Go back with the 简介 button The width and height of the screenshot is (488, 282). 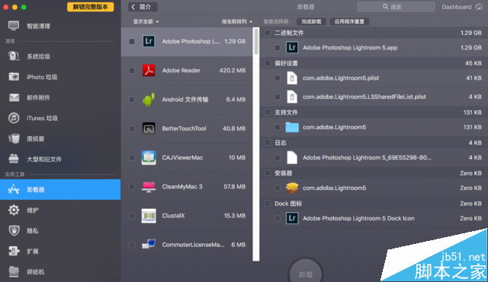tap(143, 7)
